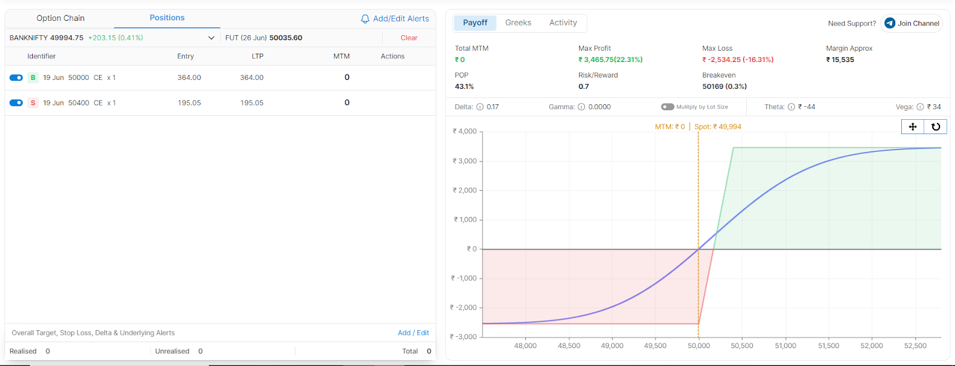Switch to the Option Chain tab

click(x=60, y=18)
